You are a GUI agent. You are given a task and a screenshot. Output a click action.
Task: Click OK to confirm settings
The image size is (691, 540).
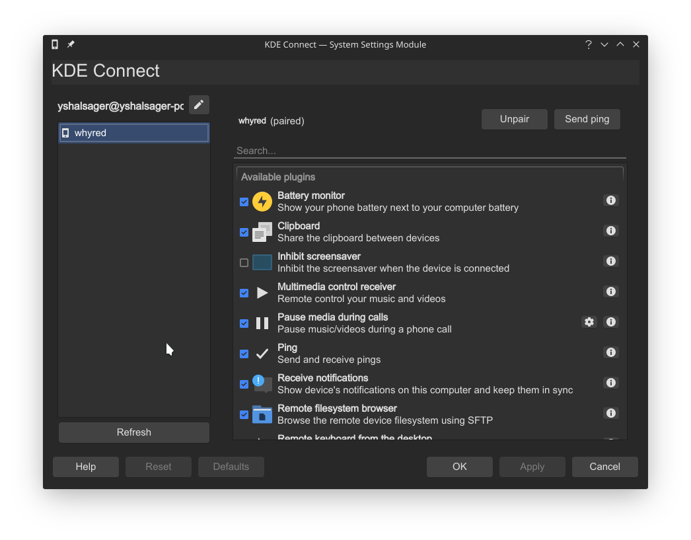[460, 467]
